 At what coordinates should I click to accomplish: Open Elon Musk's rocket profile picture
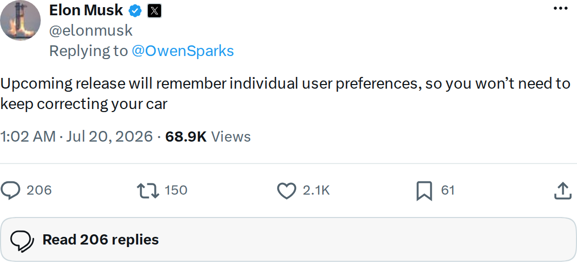pos(20,20)
